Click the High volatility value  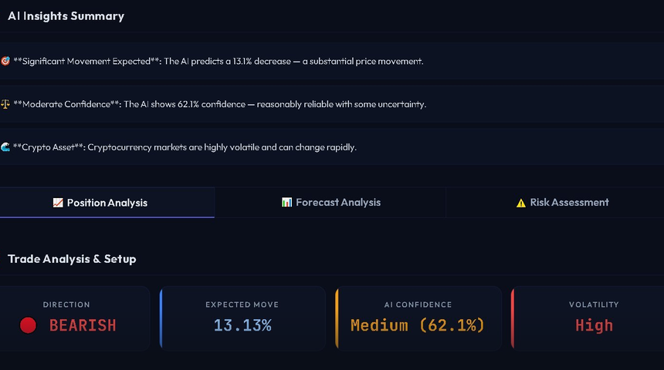click(x=594, y=325)
